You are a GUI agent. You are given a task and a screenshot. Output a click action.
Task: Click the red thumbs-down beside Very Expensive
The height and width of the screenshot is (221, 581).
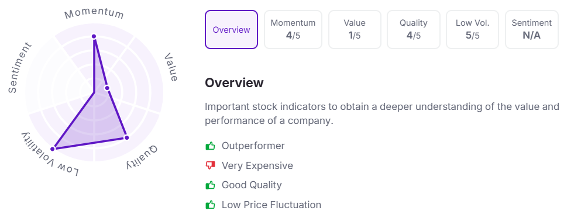click(x=210, y=166)
